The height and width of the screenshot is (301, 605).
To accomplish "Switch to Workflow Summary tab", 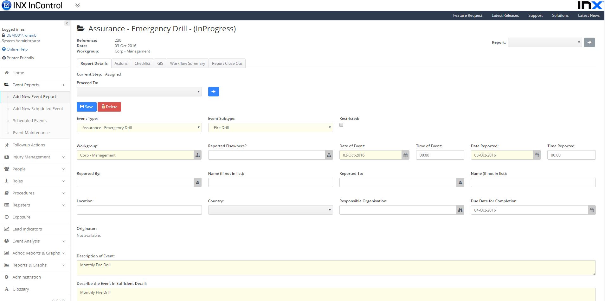I will 188,64.
